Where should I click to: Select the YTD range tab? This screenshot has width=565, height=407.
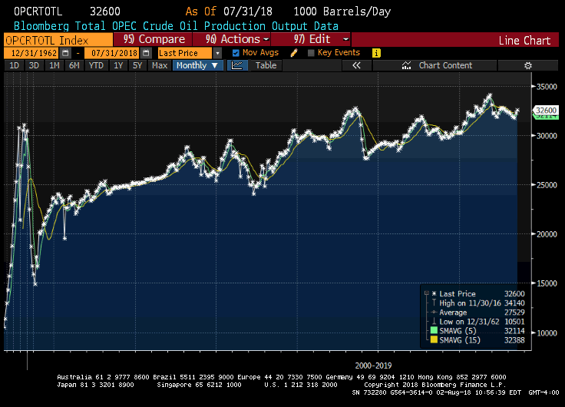[x=96, y=65]
